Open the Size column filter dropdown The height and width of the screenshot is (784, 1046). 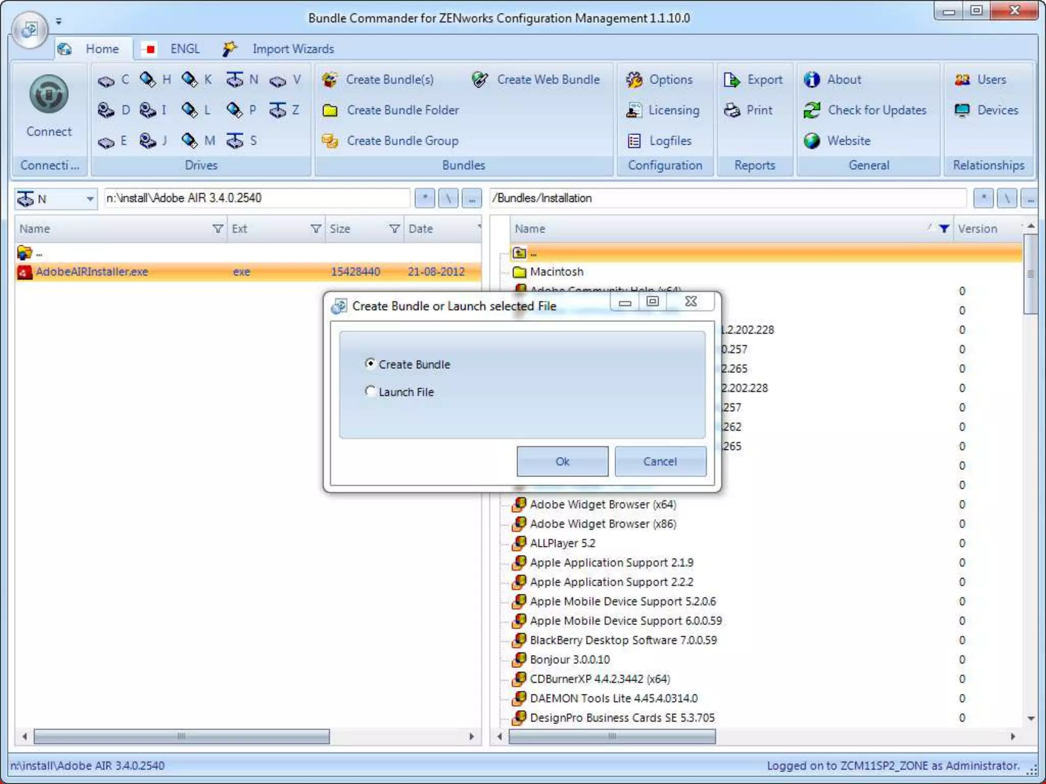click(x=394, y=229)
